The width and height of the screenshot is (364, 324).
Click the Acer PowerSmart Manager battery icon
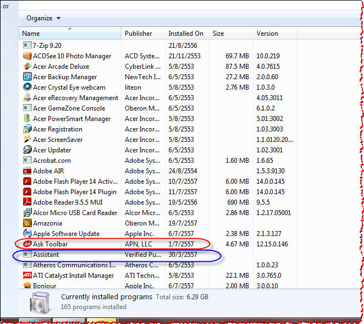[x=27, y=118]
